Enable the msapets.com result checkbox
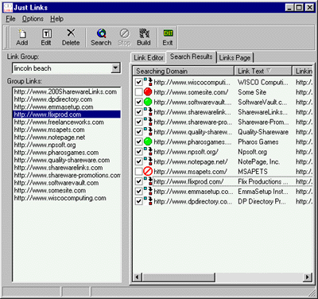This screenshot has width=318, height=299. coord(138,172)
